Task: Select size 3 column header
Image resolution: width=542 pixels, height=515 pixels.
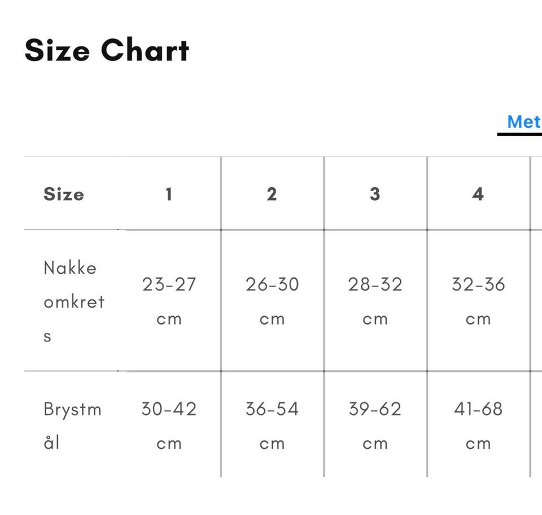Action: click(x=375, y=194)
